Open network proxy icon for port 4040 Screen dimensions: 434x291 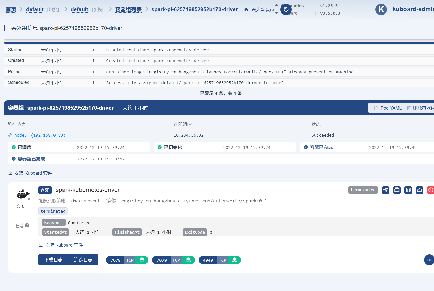click(234, 260)
